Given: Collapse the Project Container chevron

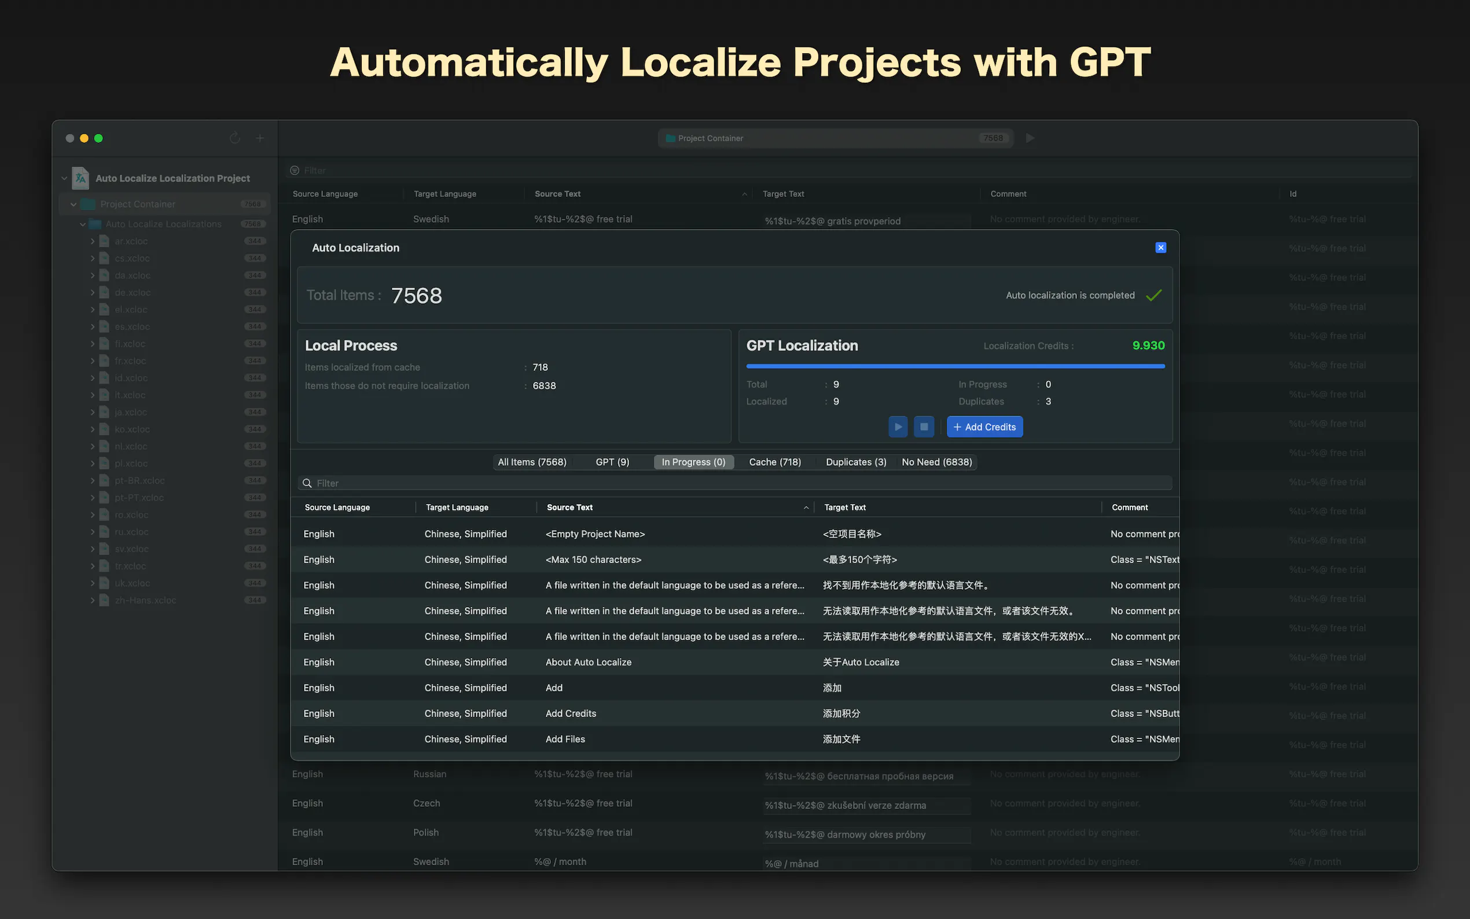Looking at the screenshot, I should [x=73, y=204].
